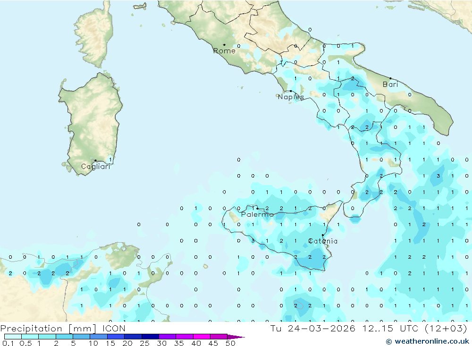This screenshot has height=346, width=472.
Task: Click the Precipitation [mm] title text
Action: coord(48,329)
